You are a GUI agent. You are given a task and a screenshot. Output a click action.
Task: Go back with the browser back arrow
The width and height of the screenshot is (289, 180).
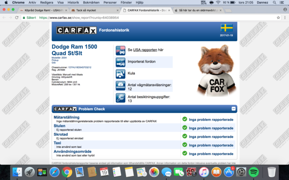[x=4, y=18]
